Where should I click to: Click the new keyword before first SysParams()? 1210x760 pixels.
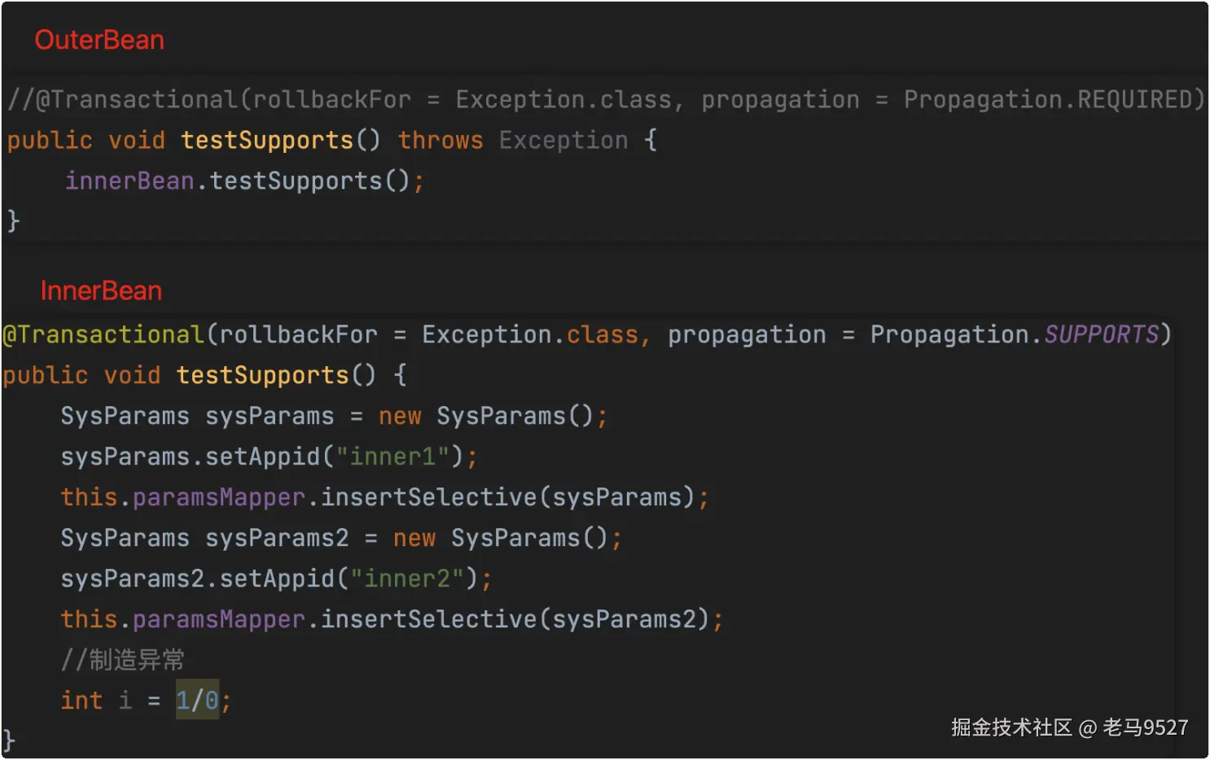pyautogui.click(x=400, y=416)
